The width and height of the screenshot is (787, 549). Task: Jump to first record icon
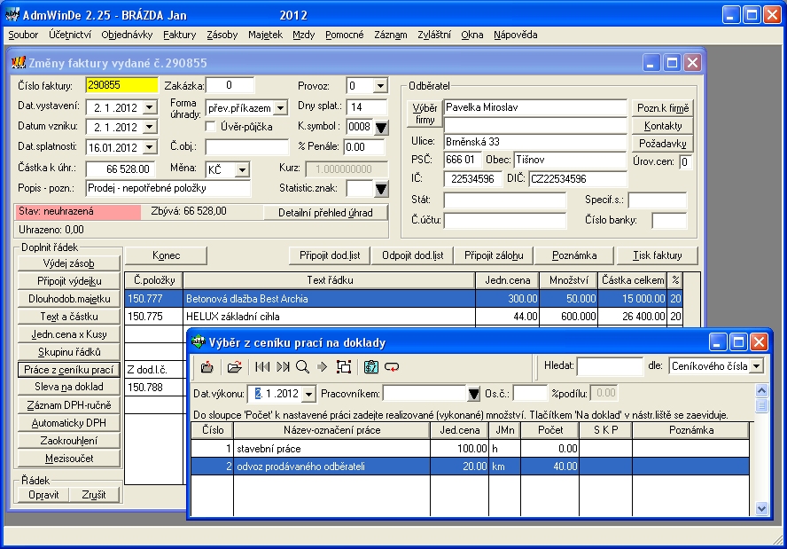(x=262, y=367)
